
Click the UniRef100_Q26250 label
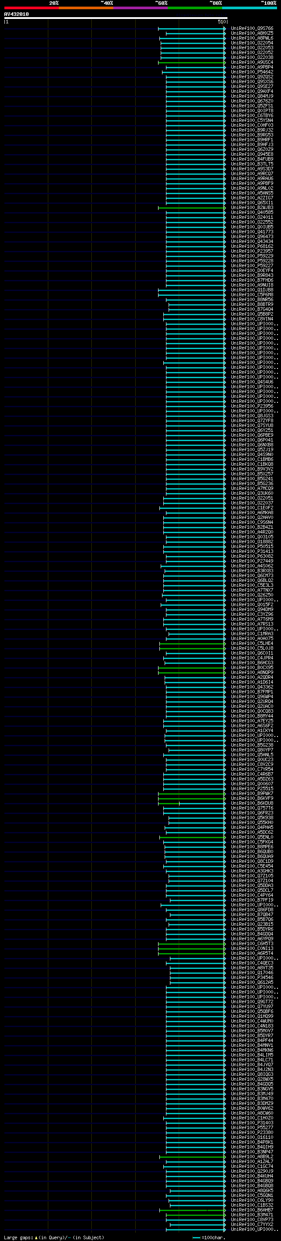click(252, 595)
